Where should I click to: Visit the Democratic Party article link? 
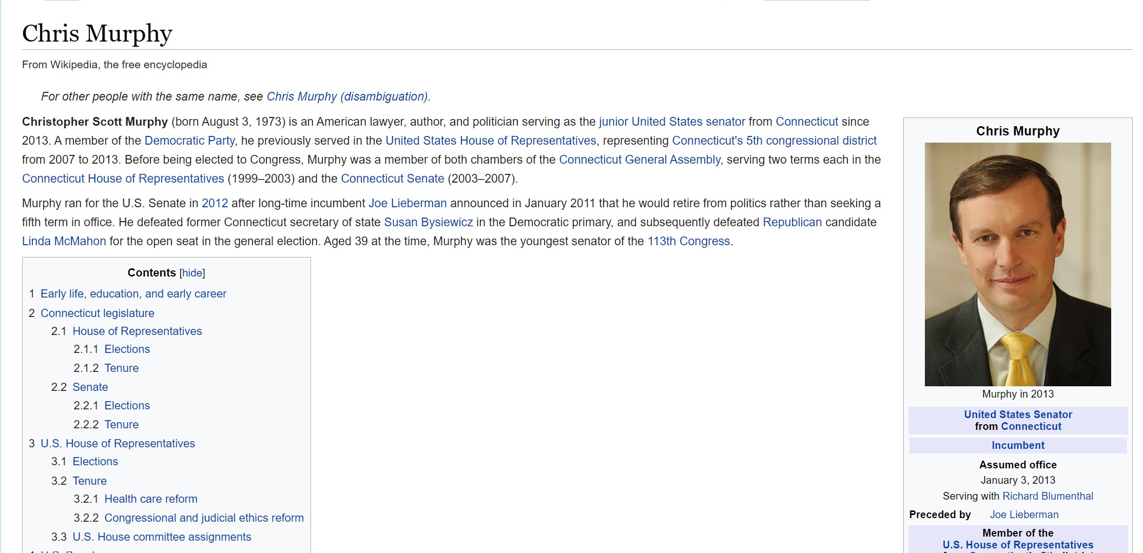[x=189, y=141]
